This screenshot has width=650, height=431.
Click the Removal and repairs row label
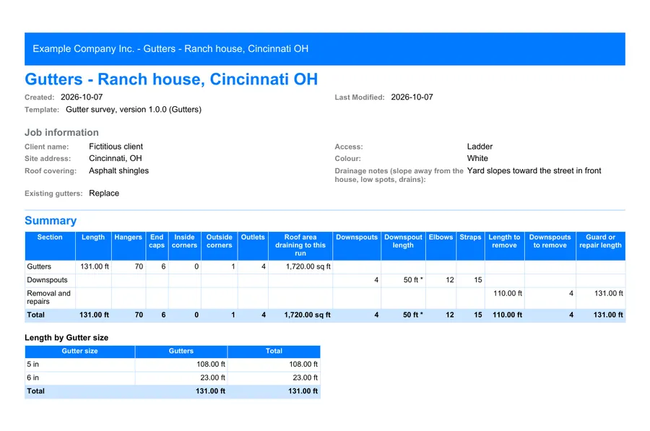coord(48,297)
